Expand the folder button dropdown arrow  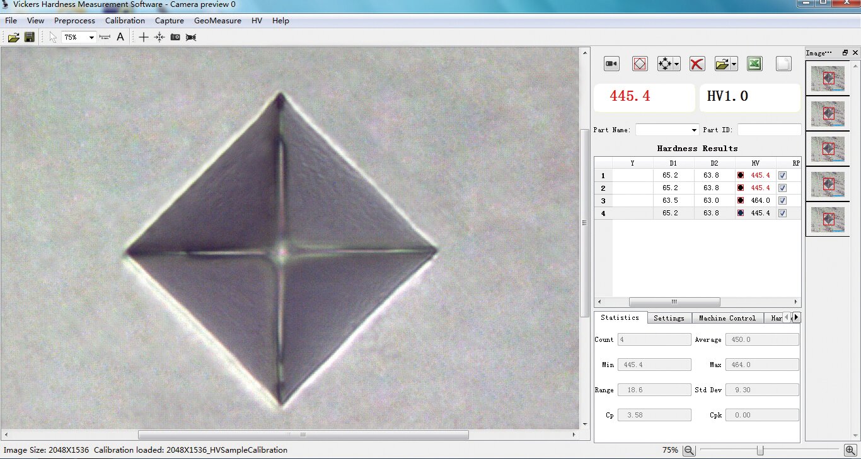734,64
